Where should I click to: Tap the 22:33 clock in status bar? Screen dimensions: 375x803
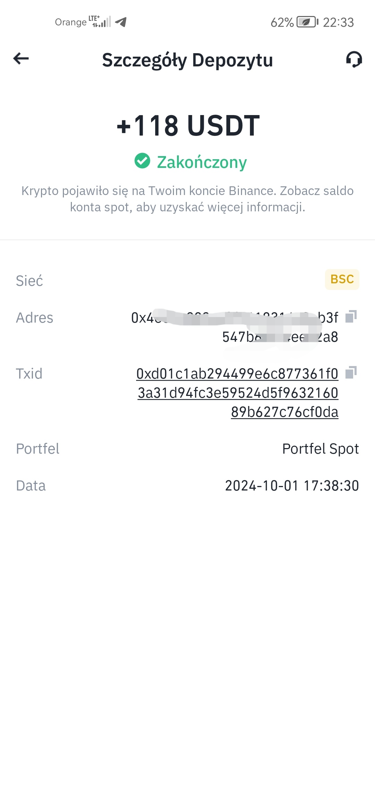tap(339, 22)
